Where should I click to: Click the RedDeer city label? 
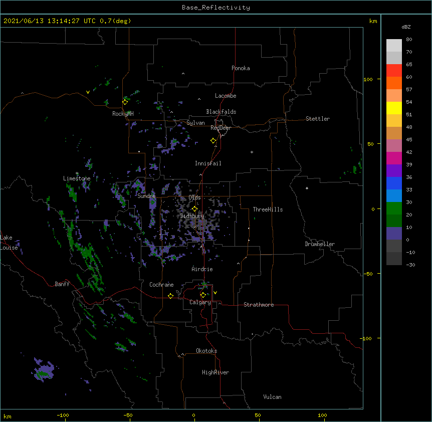point(221,128)
